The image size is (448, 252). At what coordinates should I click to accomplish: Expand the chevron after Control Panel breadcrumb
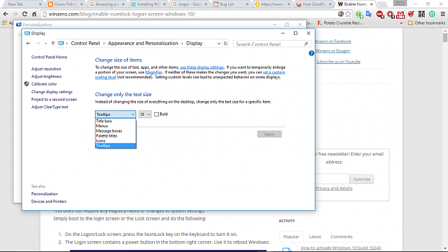pos(104,44)
